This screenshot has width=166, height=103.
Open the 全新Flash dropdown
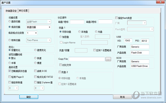click(x=39, y=22)
